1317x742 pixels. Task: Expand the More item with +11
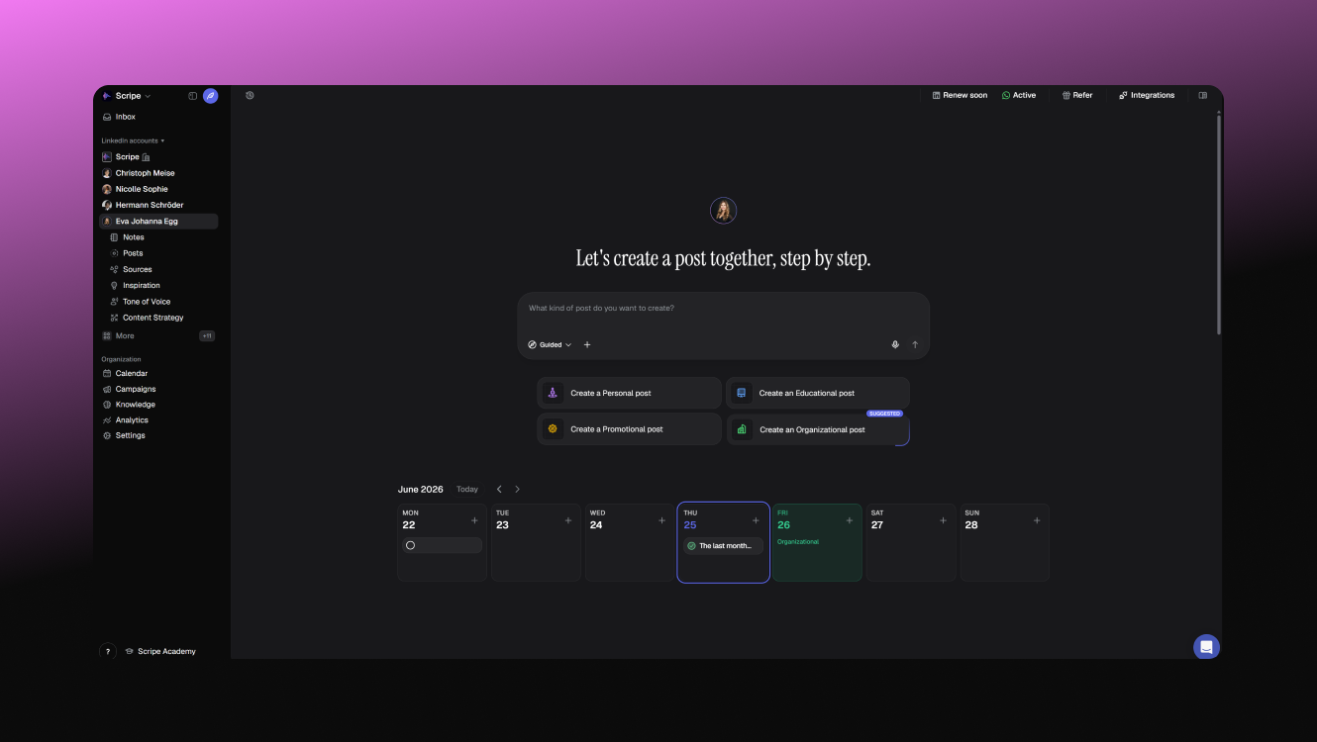(x=158, y=336)
